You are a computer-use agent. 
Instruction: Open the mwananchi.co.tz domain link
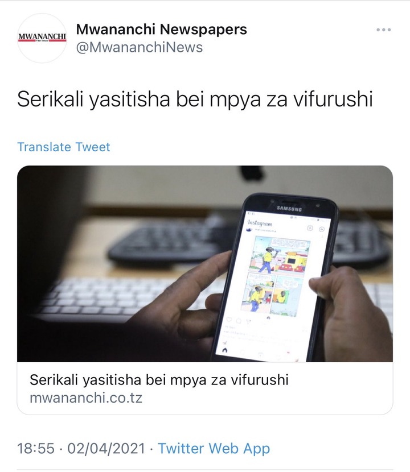[86, 398]
